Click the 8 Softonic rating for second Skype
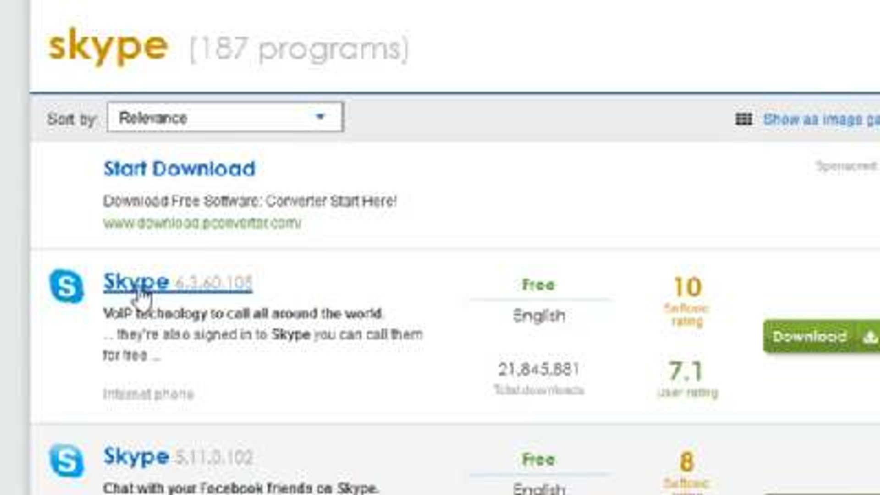This screenshot has height=495, width=880. (x=686, y=462)
